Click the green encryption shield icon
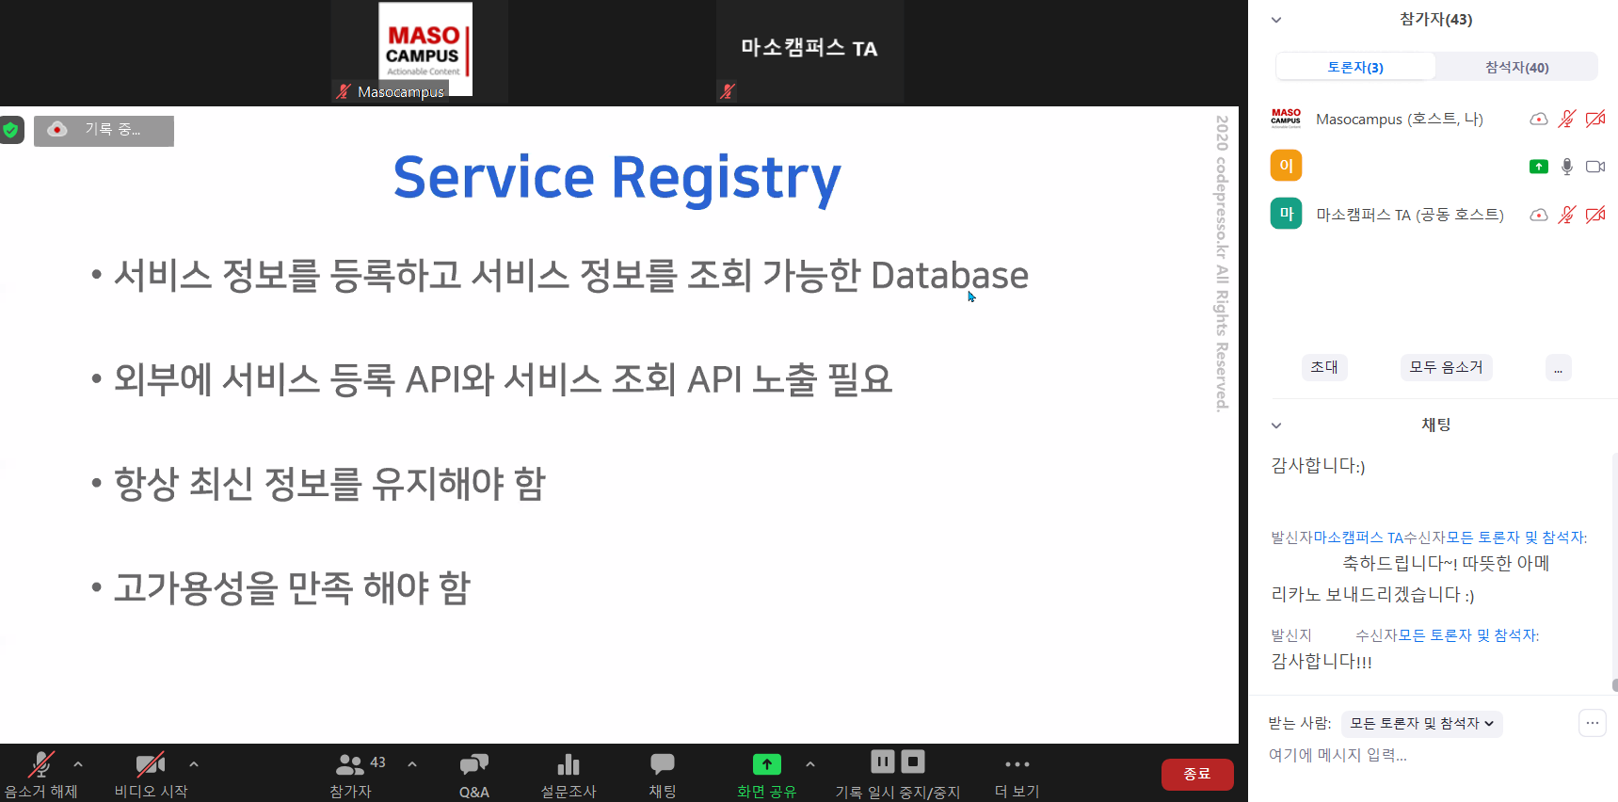 coord(11,130)
